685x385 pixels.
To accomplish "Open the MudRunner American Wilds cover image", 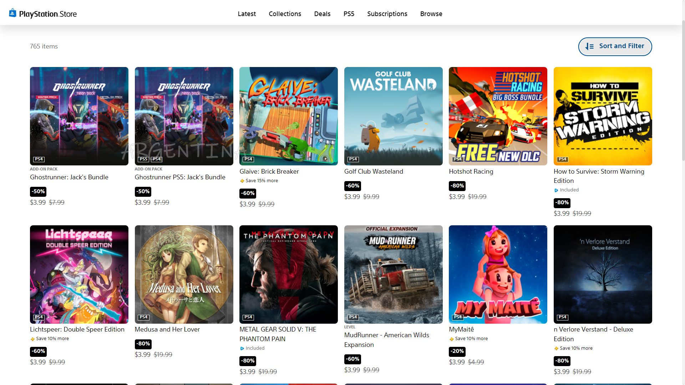I will coord(393,274).
